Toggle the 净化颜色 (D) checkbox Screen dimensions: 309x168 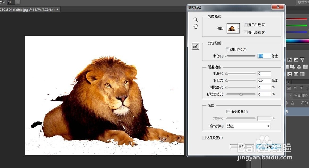(x=228, y=112)
